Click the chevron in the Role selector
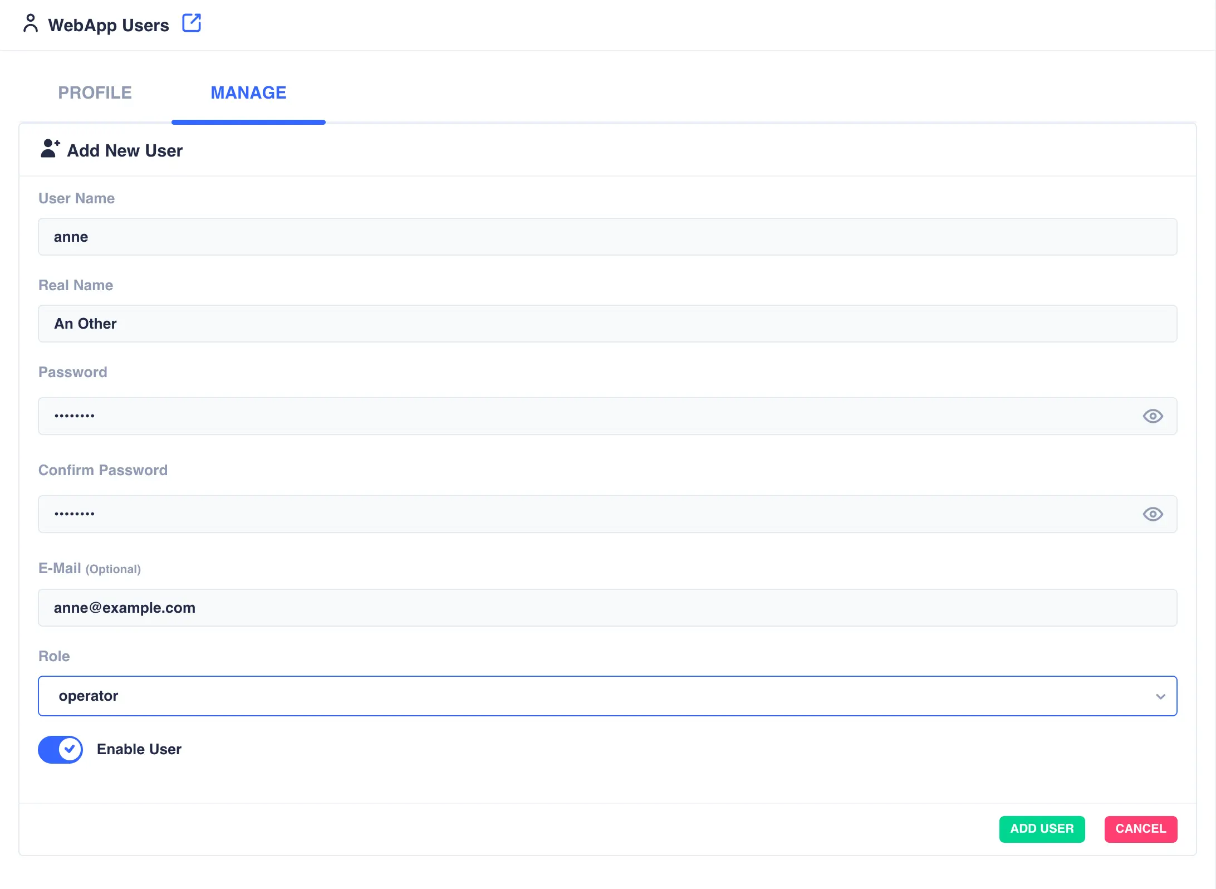1216x889 pixels. 1160,696
